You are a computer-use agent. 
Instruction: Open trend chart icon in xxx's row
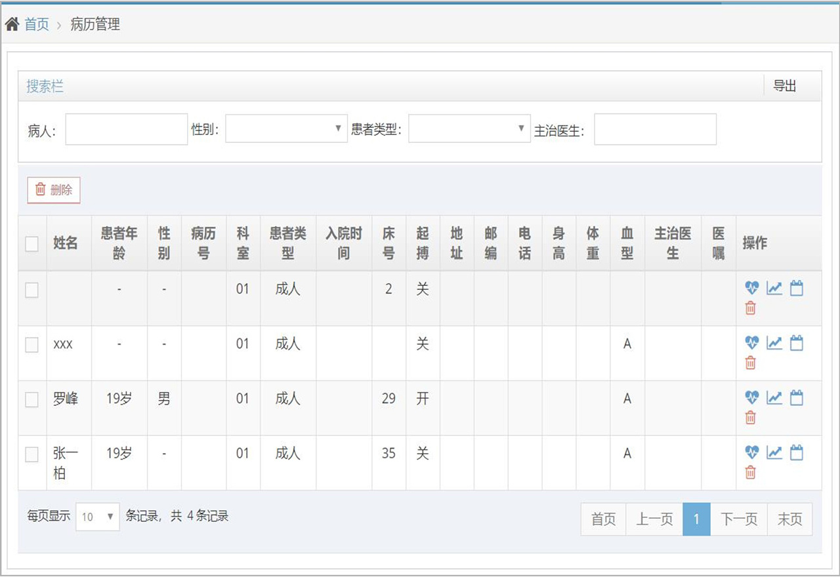[x=774, y=343]
